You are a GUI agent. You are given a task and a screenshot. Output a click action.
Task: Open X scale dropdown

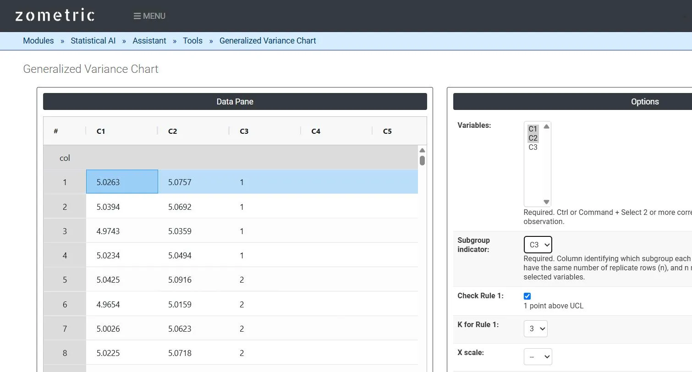538,356
